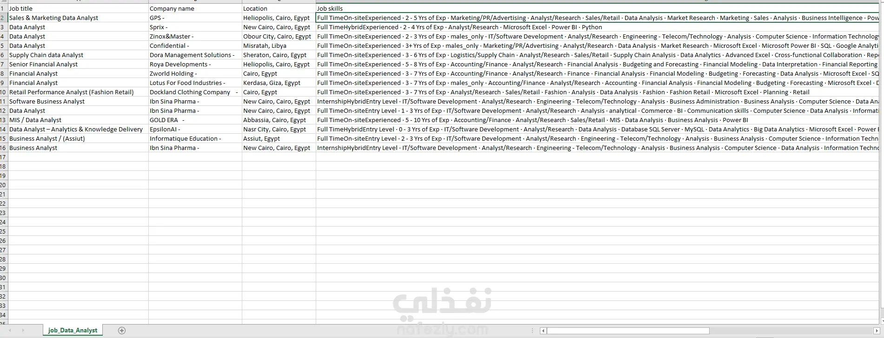
Task: Click the horizontal scrollbar right arrow
Action: point(876,331)
